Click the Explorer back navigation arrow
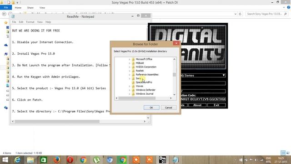291x164 pixels. (x=4, y=14)
